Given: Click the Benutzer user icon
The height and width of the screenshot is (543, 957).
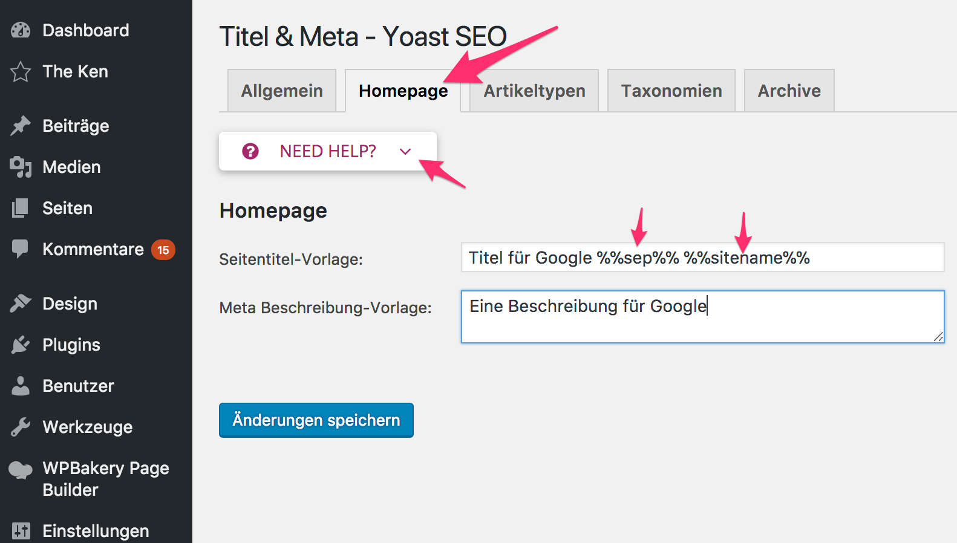Looking at the screenshot, I should [x=21, y=386].
